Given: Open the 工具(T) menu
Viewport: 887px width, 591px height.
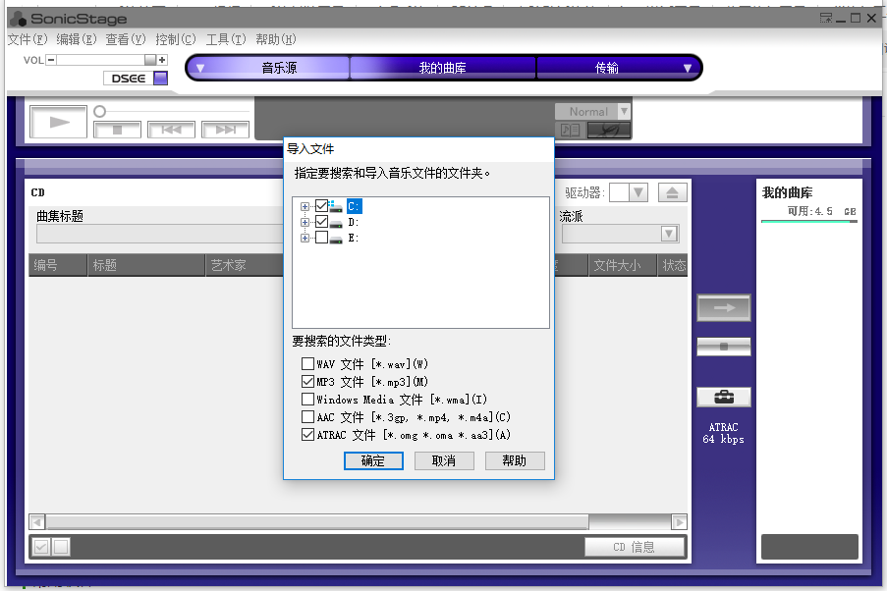Looking at the screenshot, I should click(x=226, y=39).
